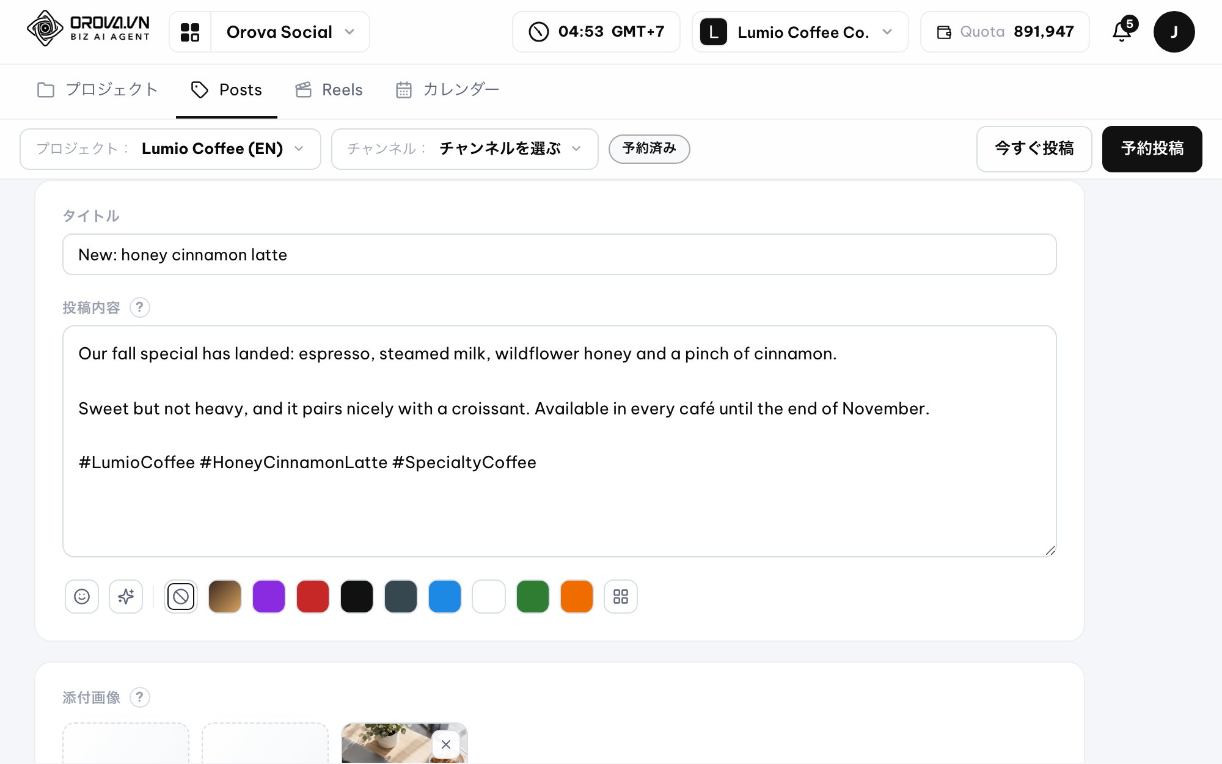Click the 今すぐ投稿 button
The image size is (1222, 764).
(1034, 149)
